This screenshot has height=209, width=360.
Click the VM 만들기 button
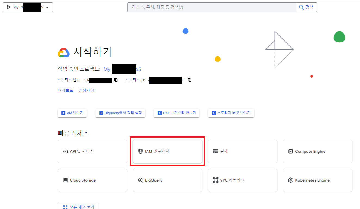pos(72,113)
